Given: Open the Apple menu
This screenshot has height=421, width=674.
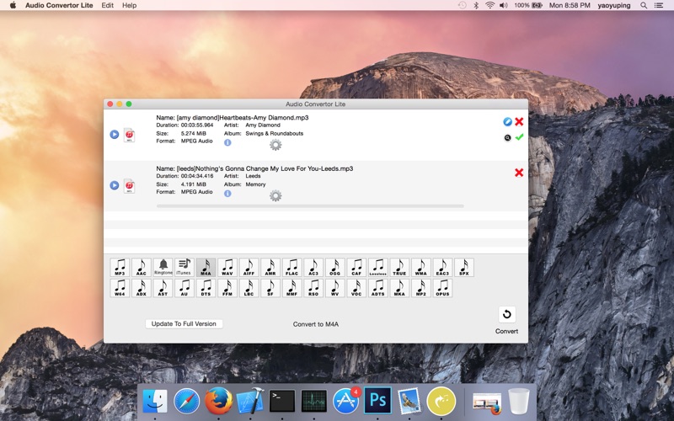Looking at the screenshot, I should click(x=13, y=5).
